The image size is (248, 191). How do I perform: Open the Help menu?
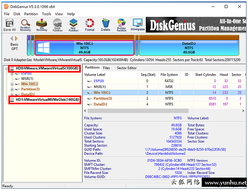71,14
